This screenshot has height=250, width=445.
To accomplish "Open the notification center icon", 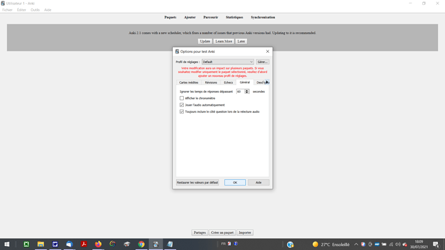I will click(x=436, y=244).
